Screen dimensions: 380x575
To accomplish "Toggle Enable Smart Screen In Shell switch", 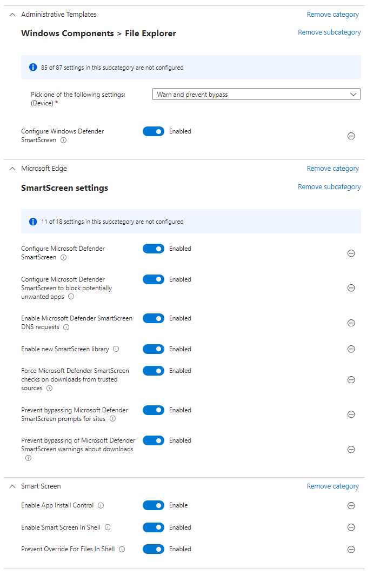I will pos(154,527).
